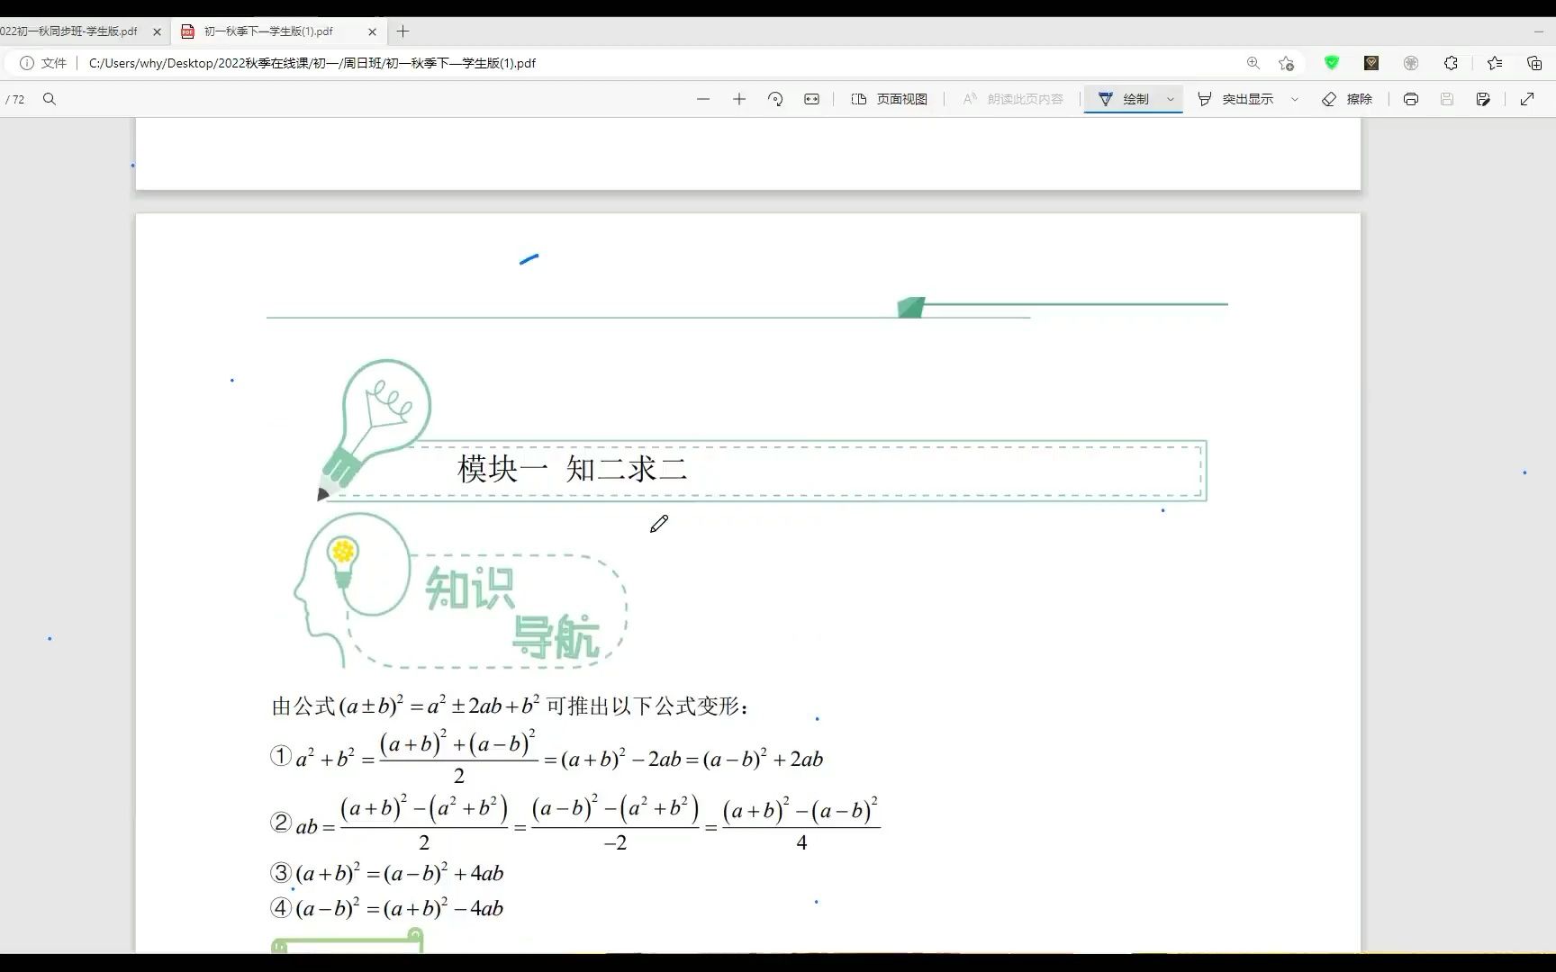Fit PDF to page width
The width and height of the screenshot is (1556, 972).
[x=811, y=99]
